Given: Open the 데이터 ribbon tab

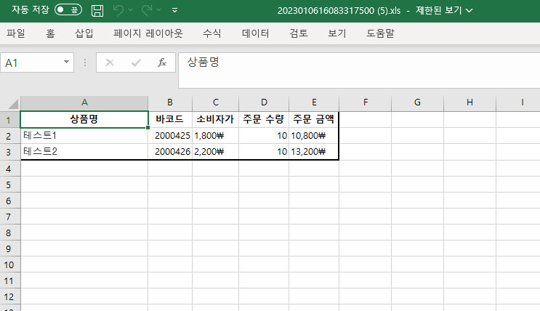Looking at the screenshot, I should click(255, 33).
